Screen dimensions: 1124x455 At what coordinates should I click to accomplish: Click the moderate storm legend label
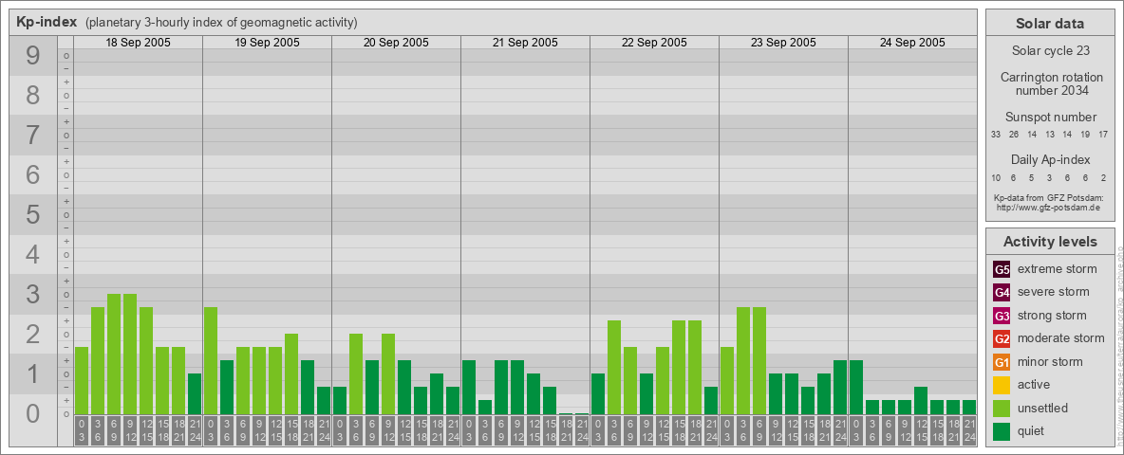[x=1061, y=338]
